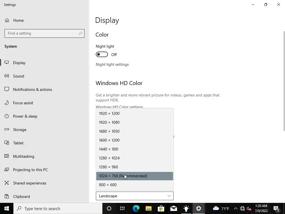Select 1024 × 768 (Recommended)
Viewport: 285px width, 214px height.
click(x=135, y=176)
